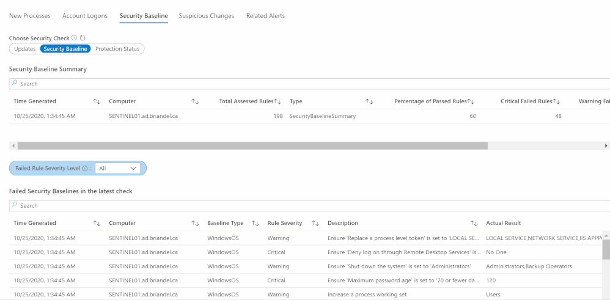
Task: Click the 'No One' actual result cell
Action: coord(496,252)
